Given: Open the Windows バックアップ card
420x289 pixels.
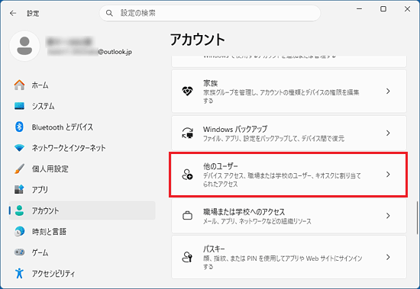Looking at the screenshot, I should pyautogui.click(x=289, y=133).
